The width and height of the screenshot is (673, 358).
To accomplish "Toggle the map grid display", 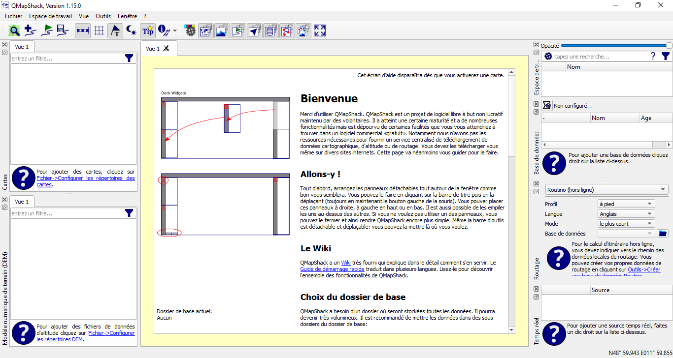I will [99, 30].
